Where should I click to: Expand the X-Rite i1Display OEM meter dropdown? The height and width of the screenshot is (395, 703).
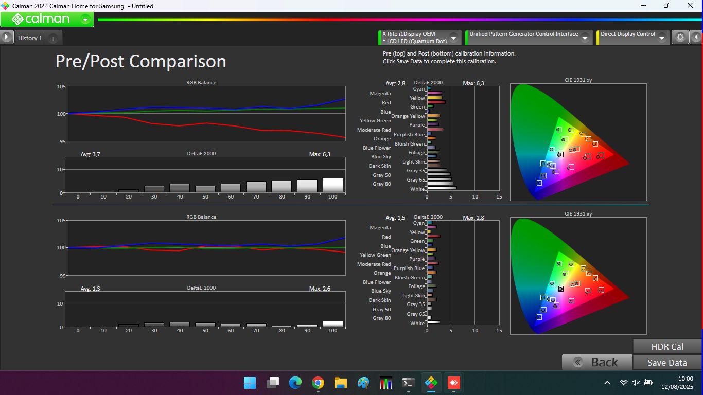click(x=453, y=38)
